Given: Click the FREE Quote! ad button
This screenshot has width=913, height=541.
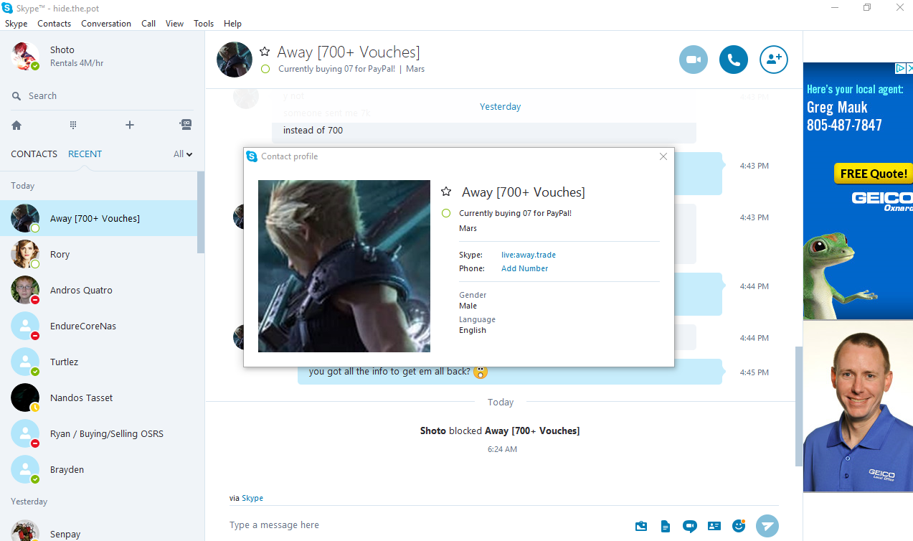Looking at the screenshot, I should (873, 174).
